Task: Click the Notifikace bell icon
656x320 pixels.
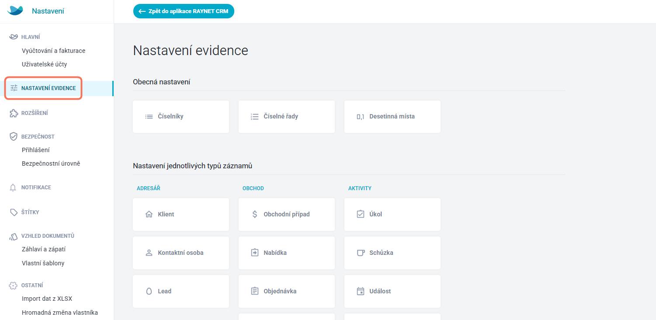Action: [14, 188]
